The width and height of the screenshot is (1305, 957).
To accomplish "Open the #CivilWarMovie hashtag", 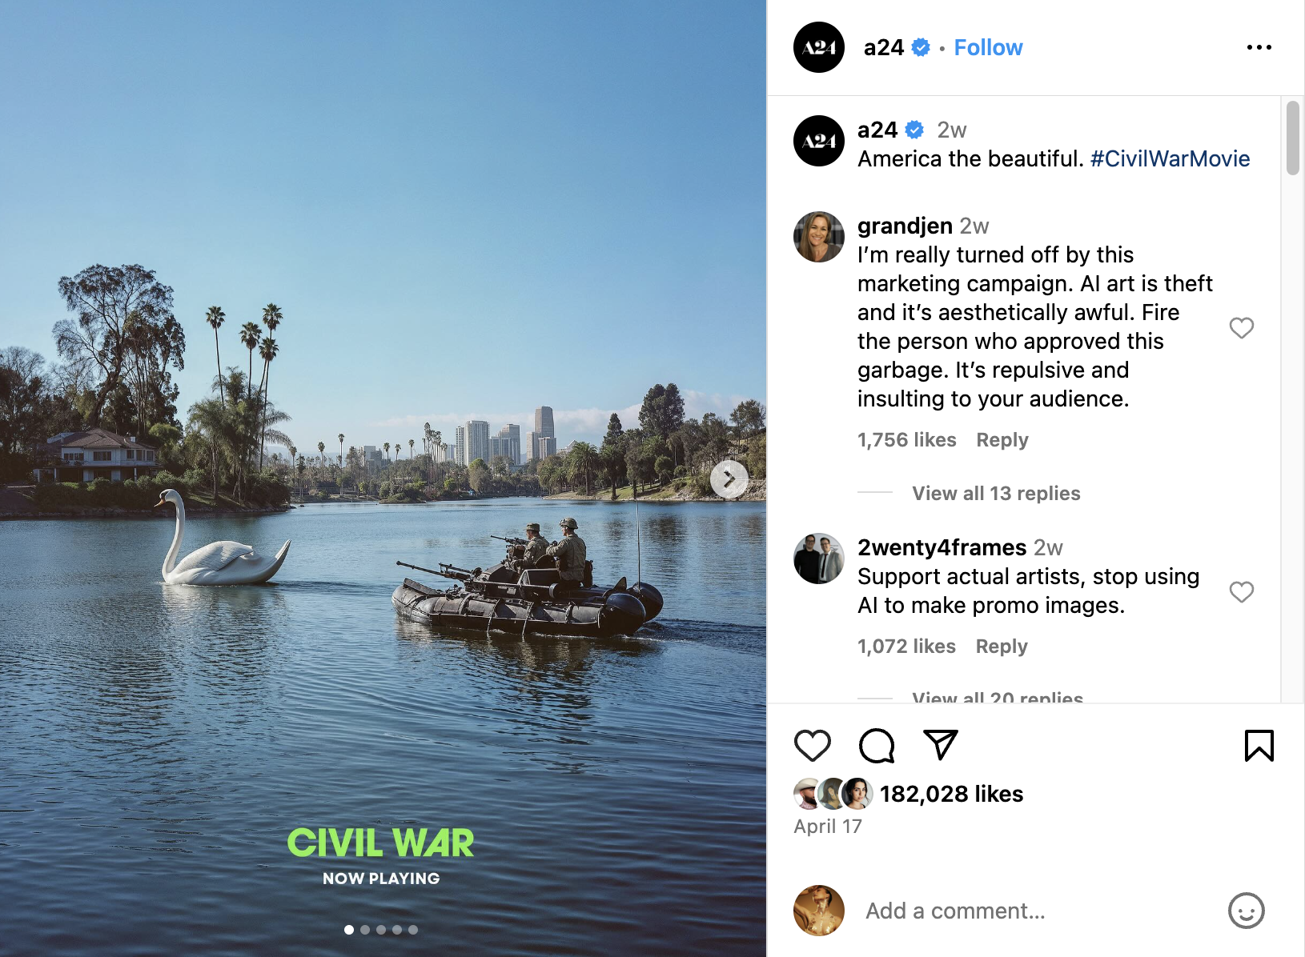I will click(1170, 158).
